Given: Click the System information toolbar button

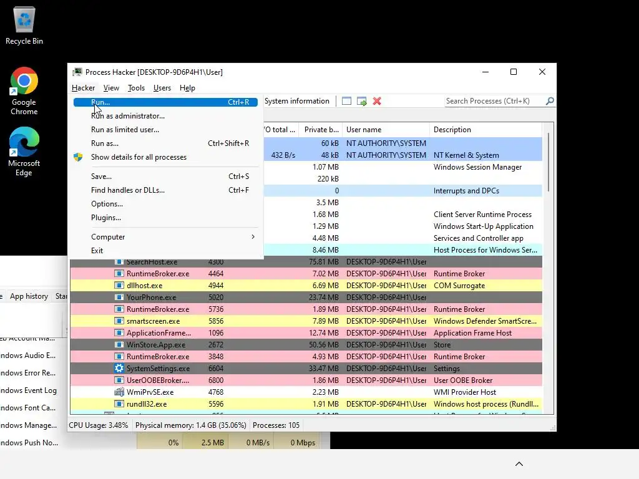Looking at the screenshot, I should point(296,101).
